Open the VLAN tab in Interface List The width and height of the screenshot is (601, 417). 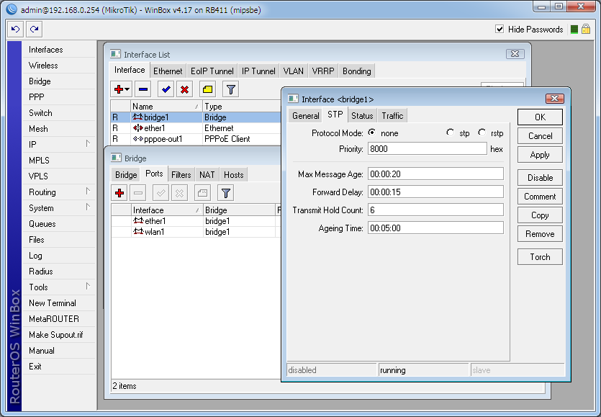coord(293,71)
